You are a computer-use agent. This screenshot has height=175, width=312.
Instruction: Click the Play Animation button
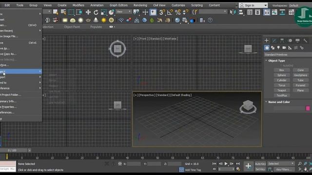(x=226, y=164)
